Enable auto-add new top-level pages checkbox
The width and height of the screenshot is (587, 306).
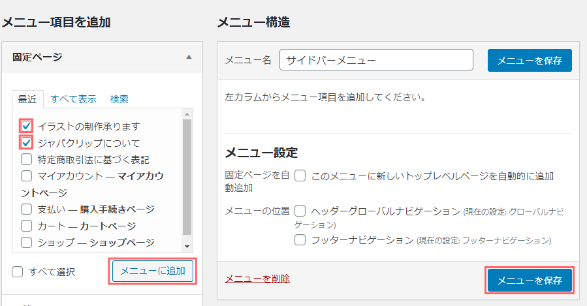pyautogui.click(x=300, y=176)
